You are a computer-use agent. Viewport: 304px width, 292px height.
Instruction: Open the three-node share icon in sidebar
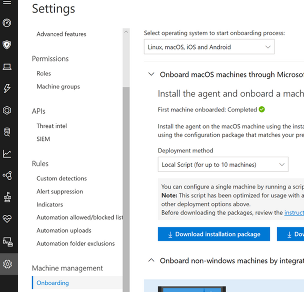coord(7,175)
